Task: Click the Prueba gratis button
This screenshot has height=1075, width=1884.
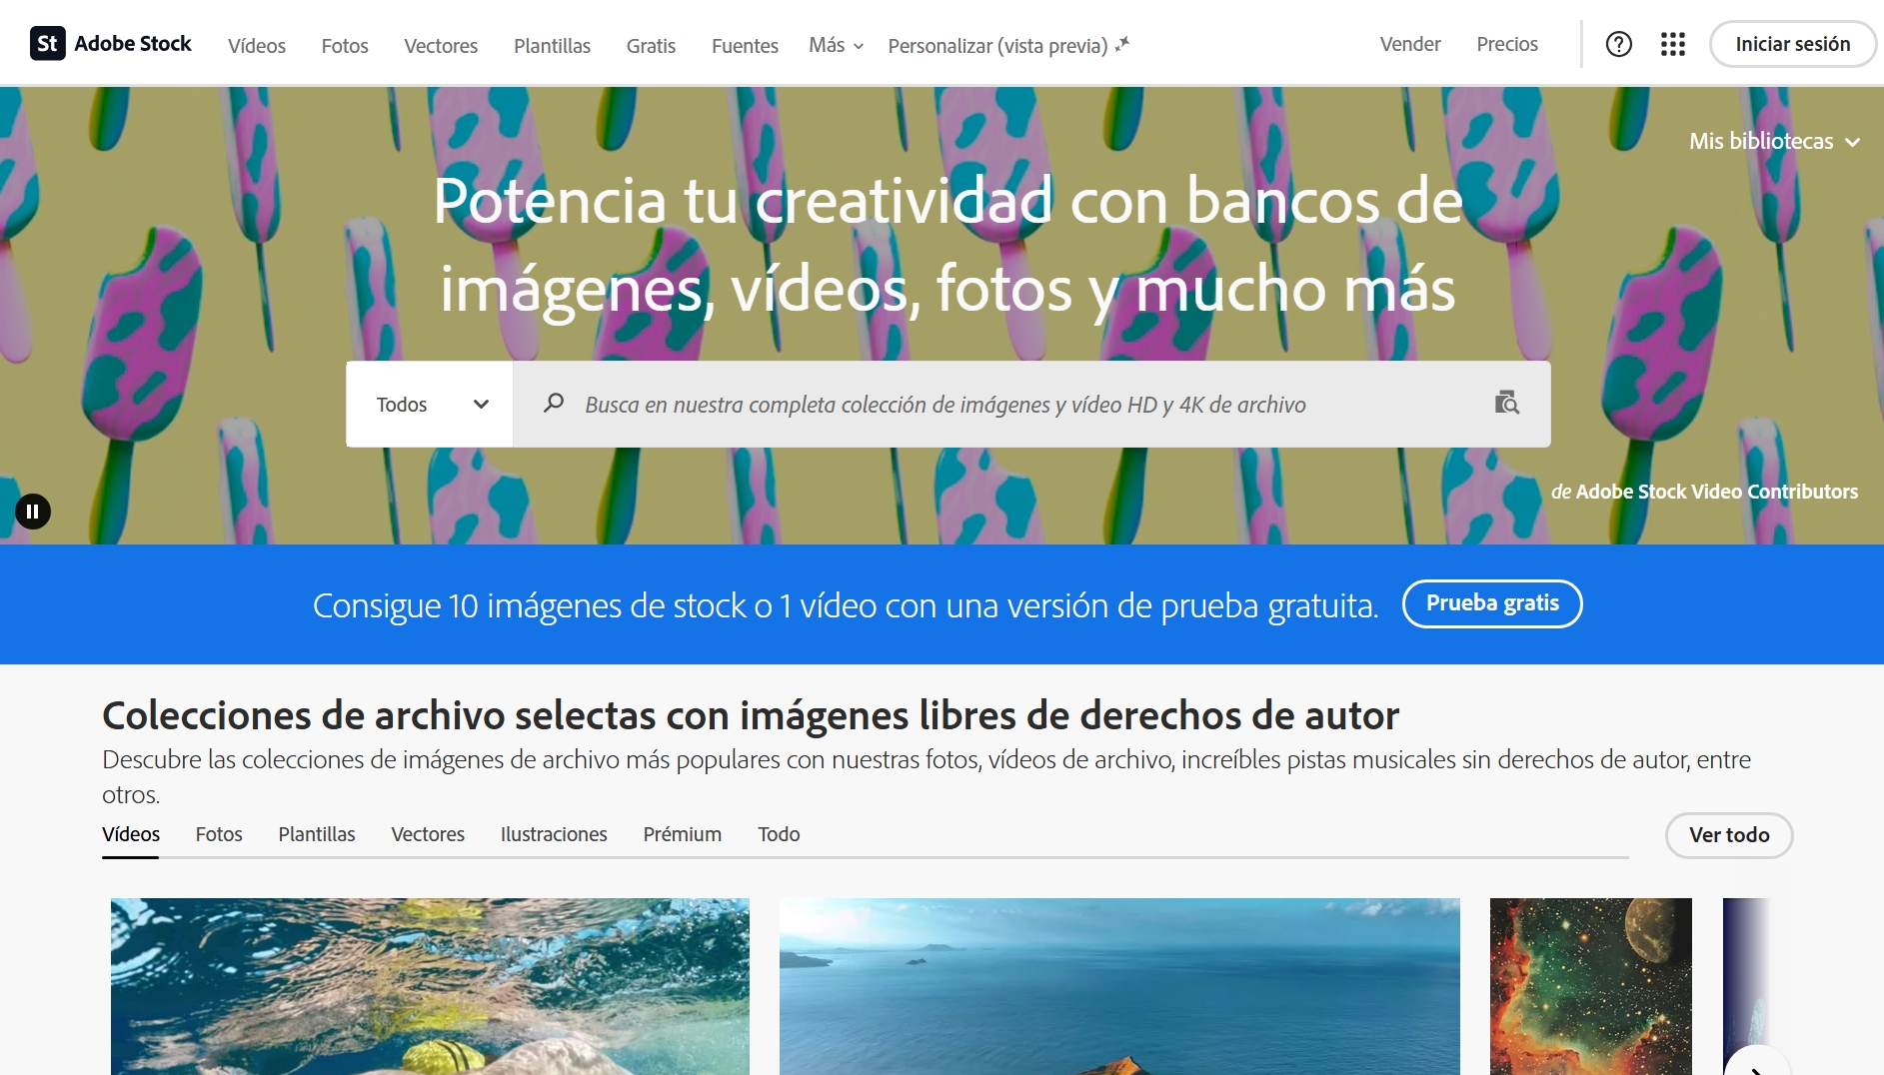Action: point(1491,603)
